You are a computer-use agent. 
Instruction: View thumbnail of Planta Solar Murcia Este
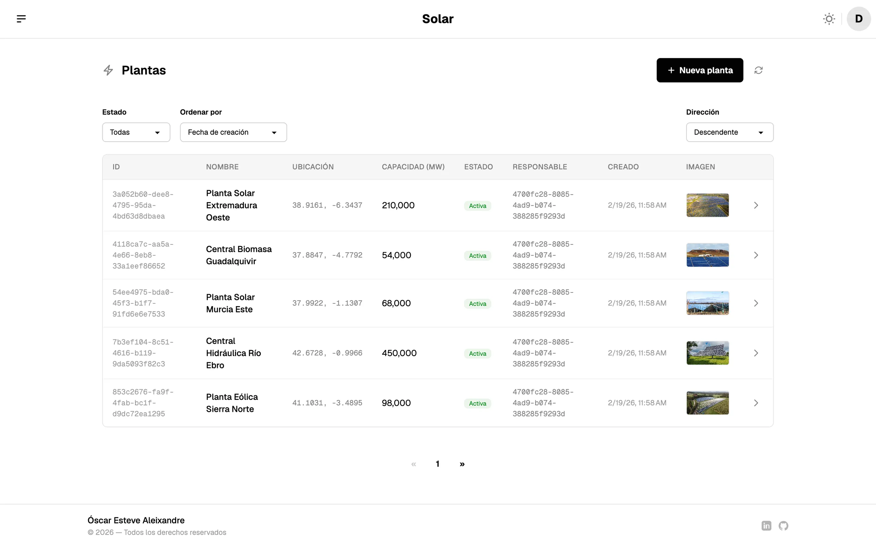coord(707,303)
